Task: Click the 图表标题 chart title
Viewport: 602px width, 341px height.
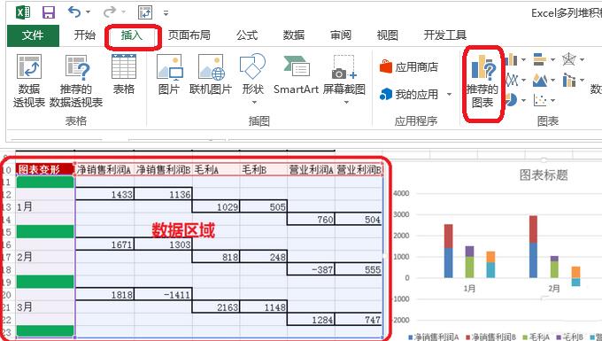Action: click(544, 175)
